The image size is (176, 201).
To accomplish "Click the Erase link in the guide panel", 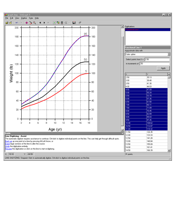I will click(x=7, y=144).
